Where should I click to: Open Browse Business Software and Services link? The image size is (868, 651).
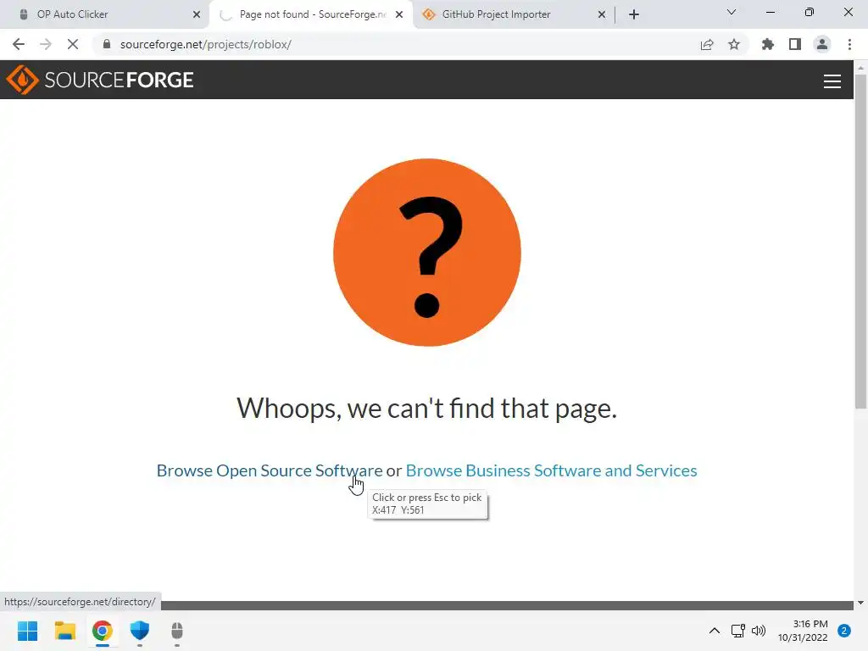551,470
